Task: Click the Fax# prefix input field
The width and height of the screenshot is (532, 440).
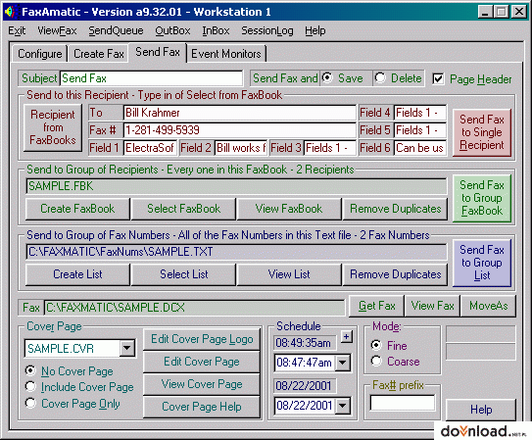Action: tap(403, 403)
